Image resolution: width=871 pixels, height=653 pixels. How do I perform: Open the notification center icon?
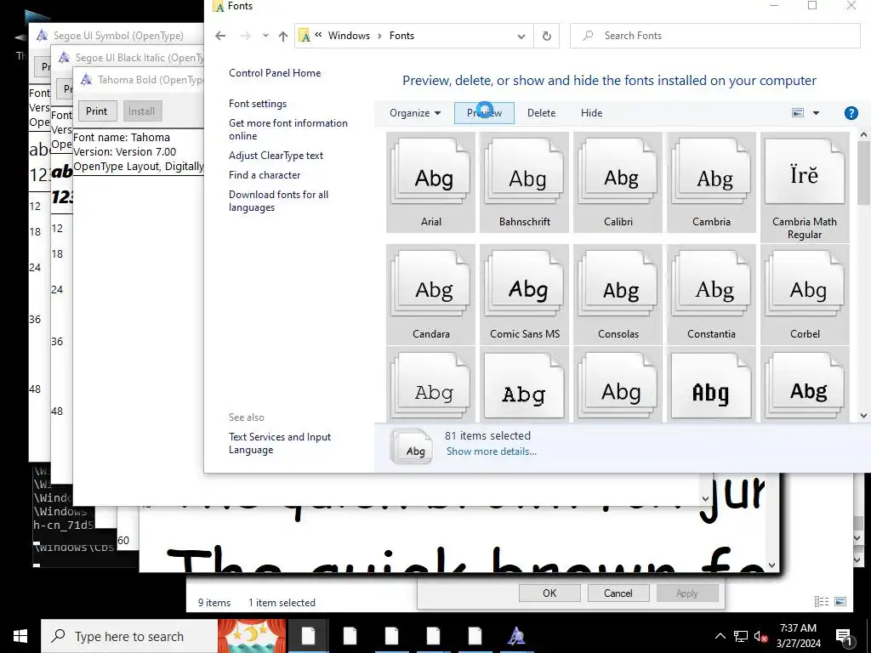844,636
